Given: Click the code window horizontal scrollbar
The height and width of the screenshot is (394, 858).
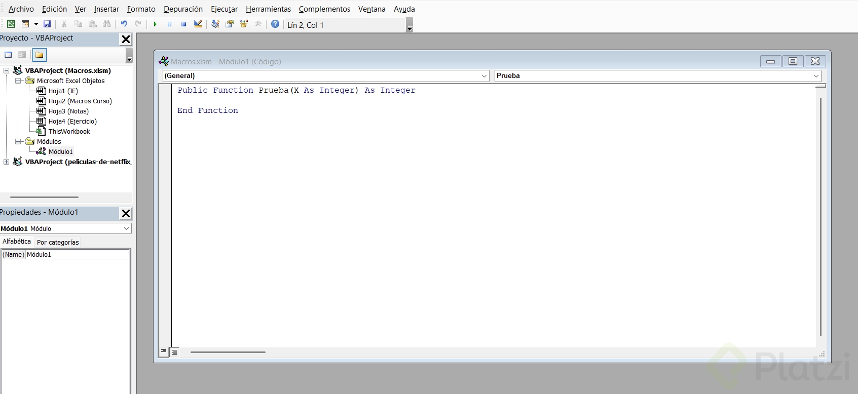Looking at the screenshot, I should click(x=228, y=352).
